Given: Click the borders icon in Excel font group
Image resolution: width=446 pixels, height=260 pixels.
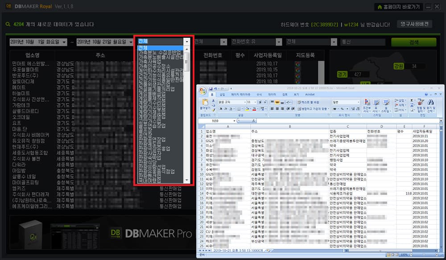Looking at the screenshot, I should pyautogui.click(x=239, y=109).
